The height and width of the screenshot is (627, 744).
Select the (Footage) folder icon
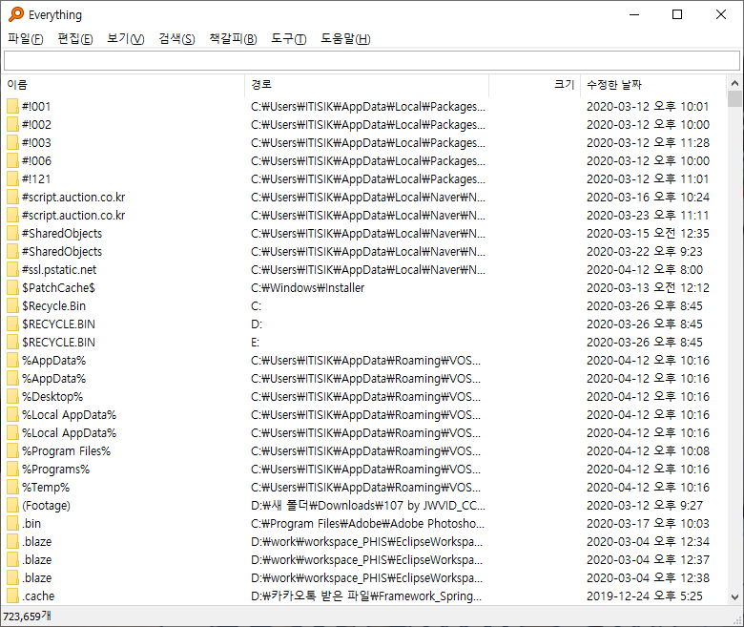point(12,505)
